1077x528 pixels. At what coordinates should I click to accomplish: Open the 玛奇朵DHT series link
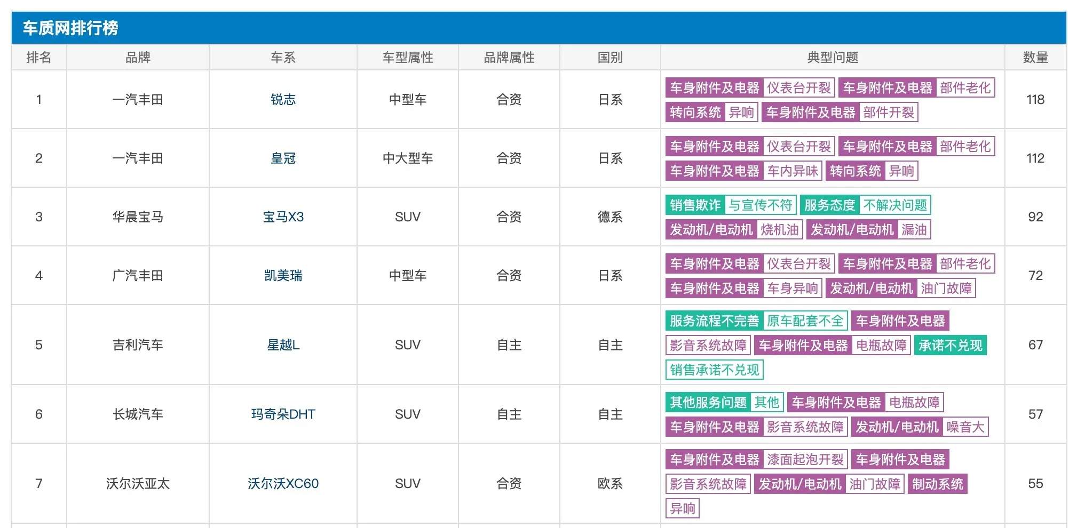283,414
